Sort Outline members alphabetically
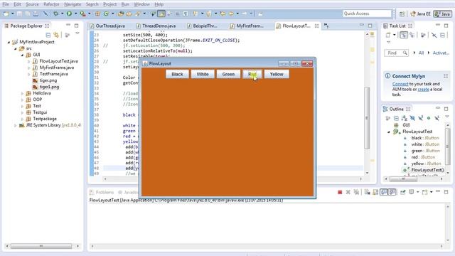The height and width of the screenshot is (256, 455). (x=405, y=118)
